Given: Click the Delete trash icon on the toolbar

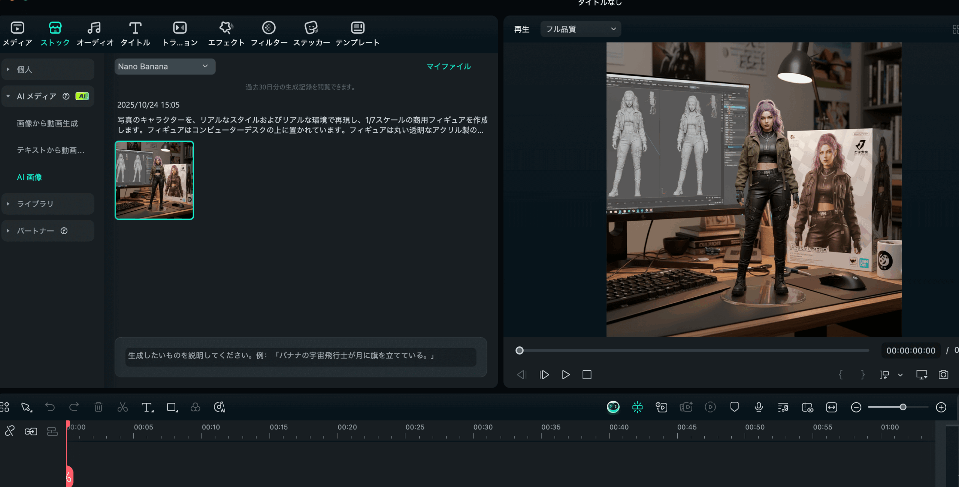Looking at the screenshot, I should click(98, 407).
